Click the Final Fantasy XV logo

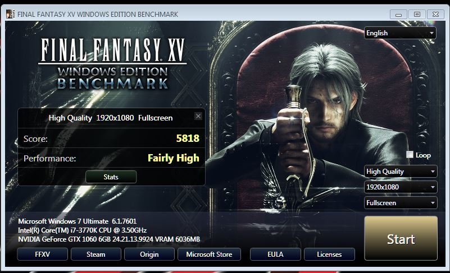pyautogui.click(x=112, y=63)
